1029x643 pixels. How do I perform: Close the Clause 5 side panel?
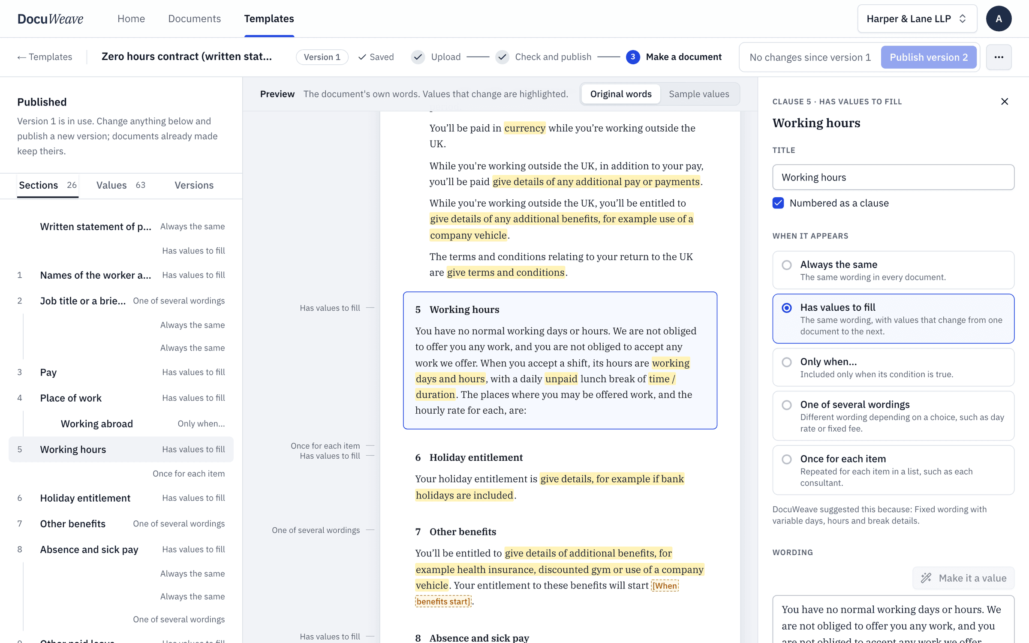(1004, 102)
